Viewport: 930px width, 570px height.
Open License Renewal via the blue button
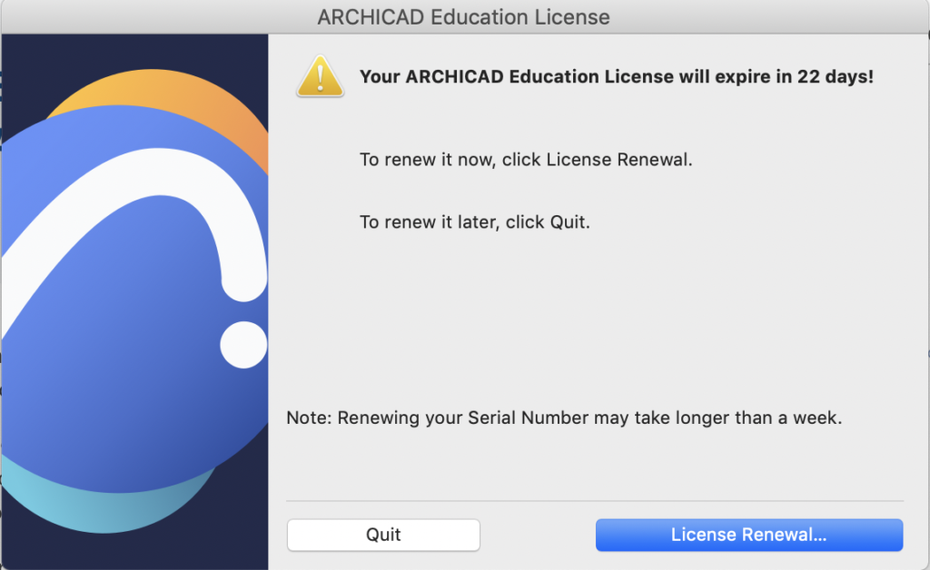(x=748, y=535)
